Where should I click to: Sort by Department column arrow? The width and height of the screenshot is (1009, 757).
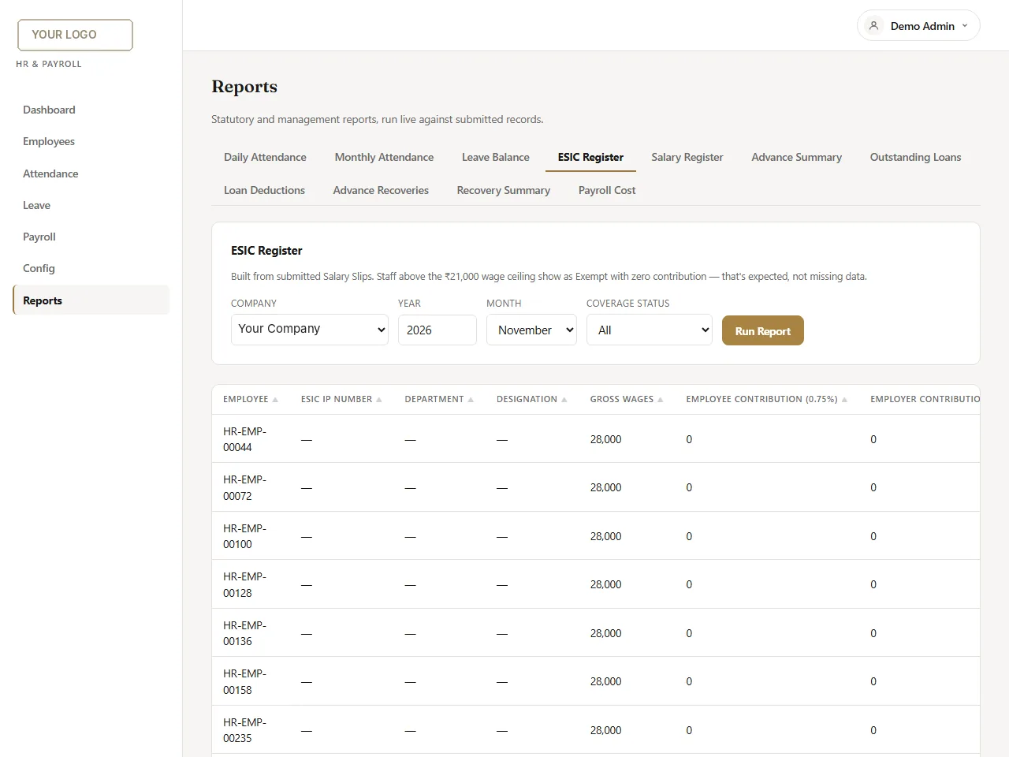point(471,400)
